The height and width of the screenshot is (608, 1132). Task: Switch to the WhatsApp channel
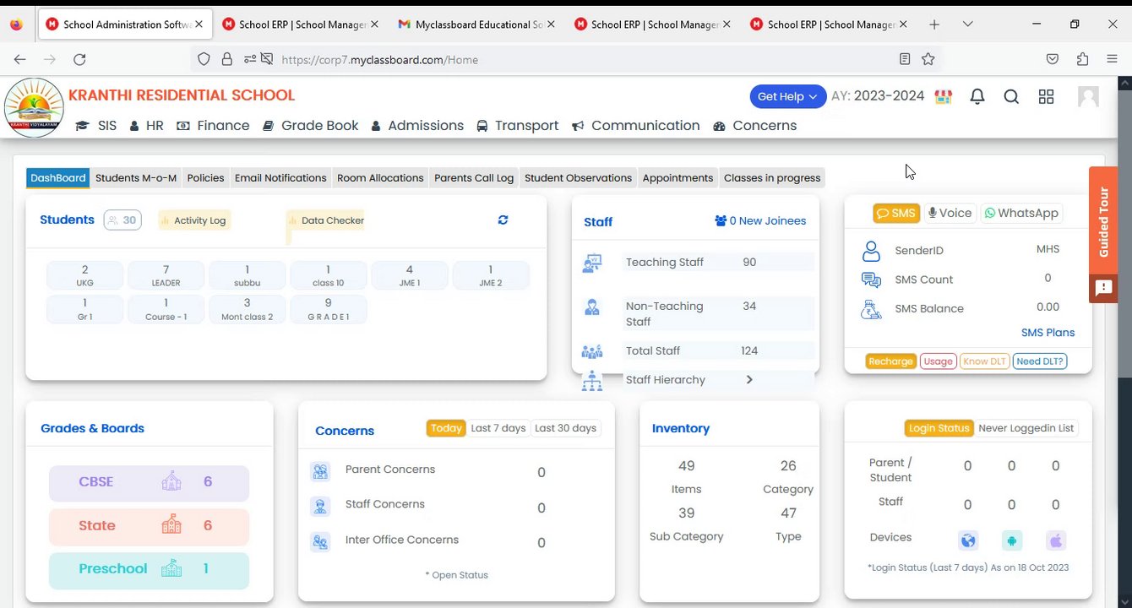[x=1021, y=214]
